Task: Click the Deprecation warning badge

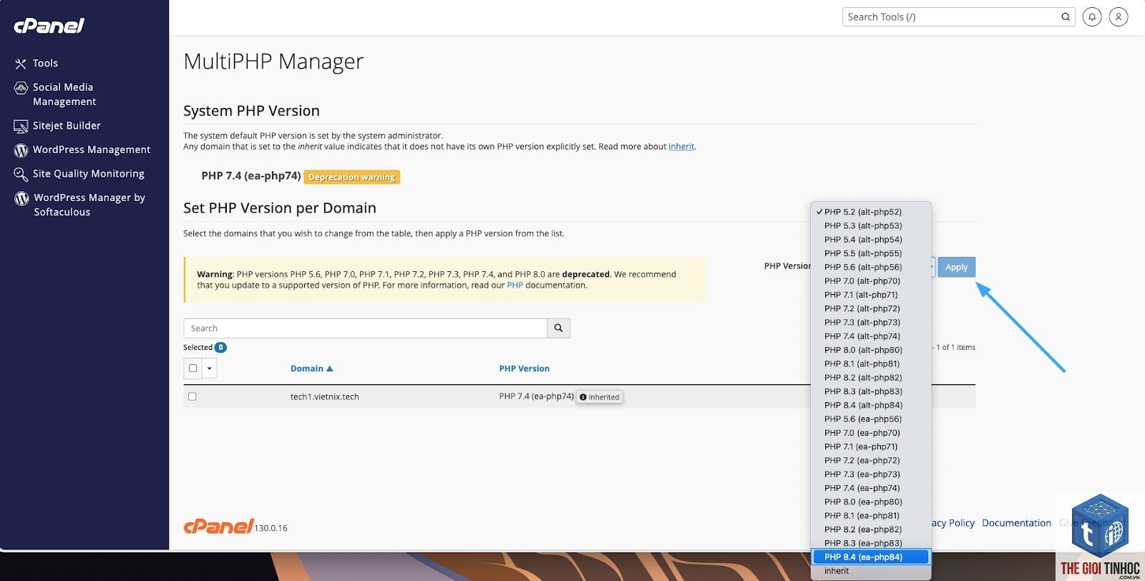Action: (x=352, y=177)
